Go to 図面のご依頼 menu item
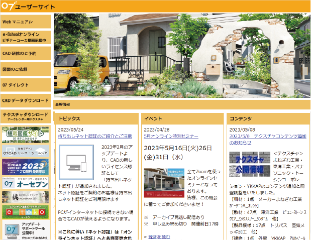This screenshot has width=311, height=240. (25, 69)
